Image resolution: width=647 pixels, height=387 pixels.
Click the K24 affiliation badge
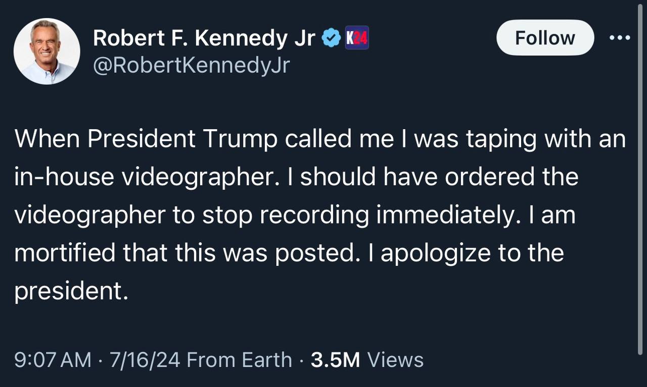tap(357, 38)
